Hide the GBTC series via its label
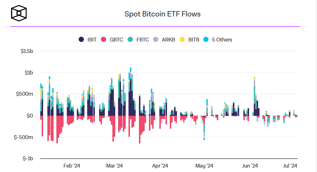317x172 pixels. pos(116,40)
